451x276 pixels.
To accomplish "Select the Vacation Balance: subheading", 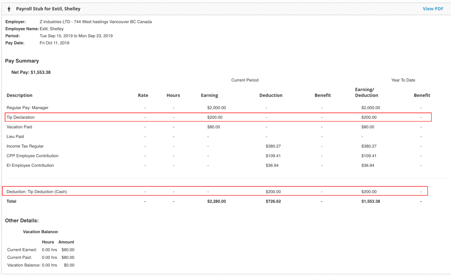I will (x=41, y=232).
